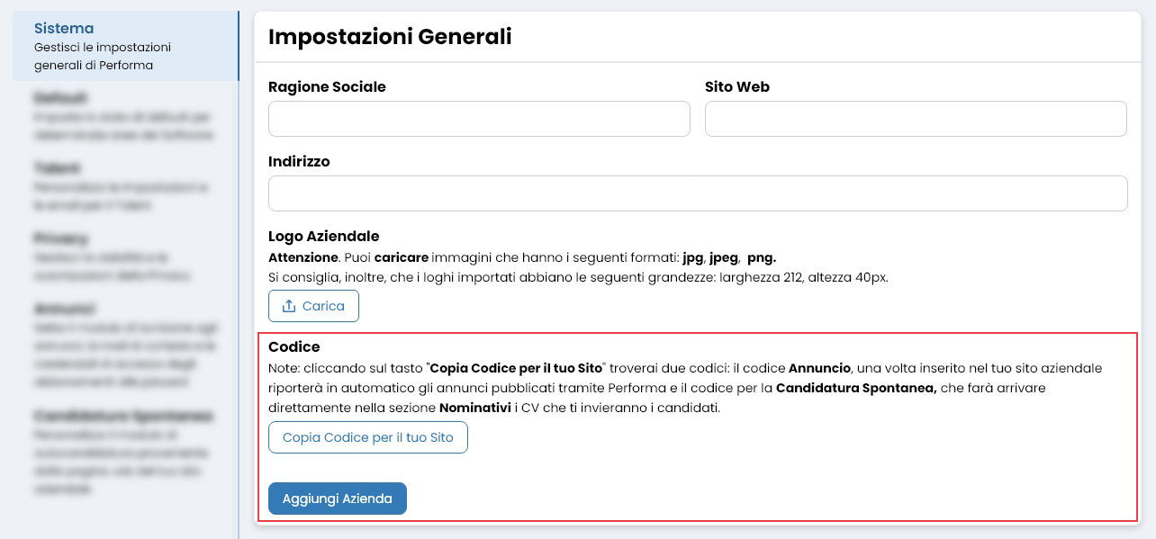Click "Copia Codice per il tuo Sito"

[x=367, y=437]
